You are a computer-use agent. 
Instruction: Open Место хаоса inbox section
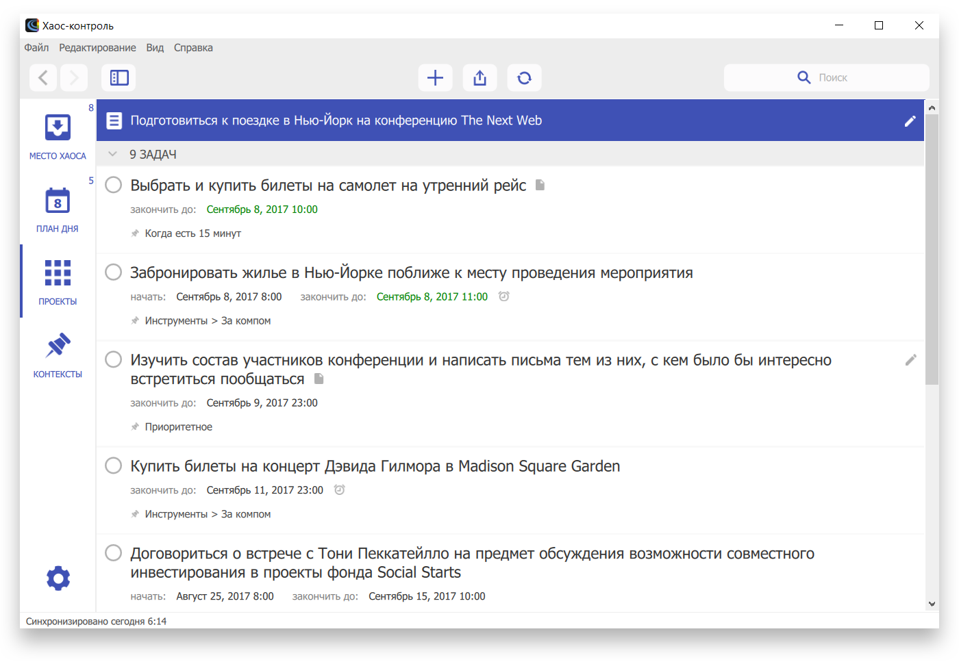58,136
